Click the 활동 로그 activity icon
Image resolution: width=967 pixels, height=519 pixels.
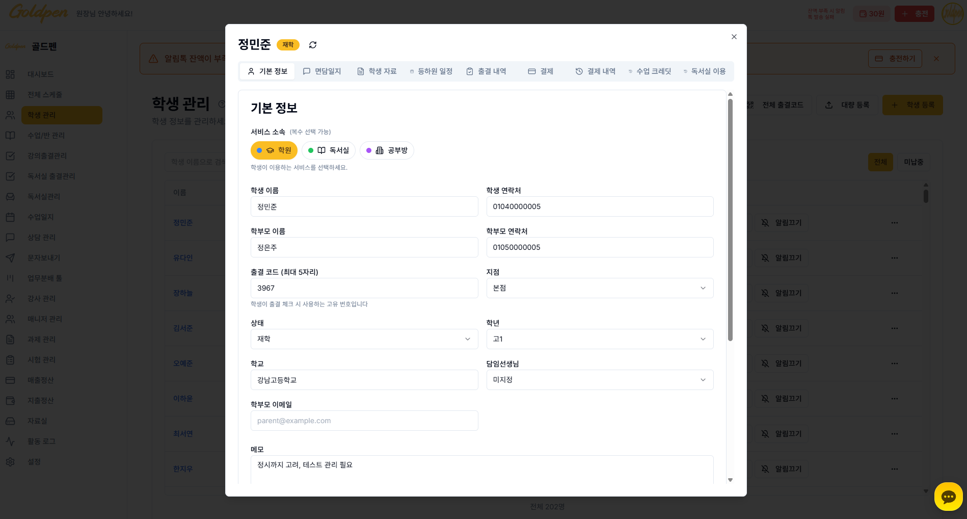pos(10,442)
